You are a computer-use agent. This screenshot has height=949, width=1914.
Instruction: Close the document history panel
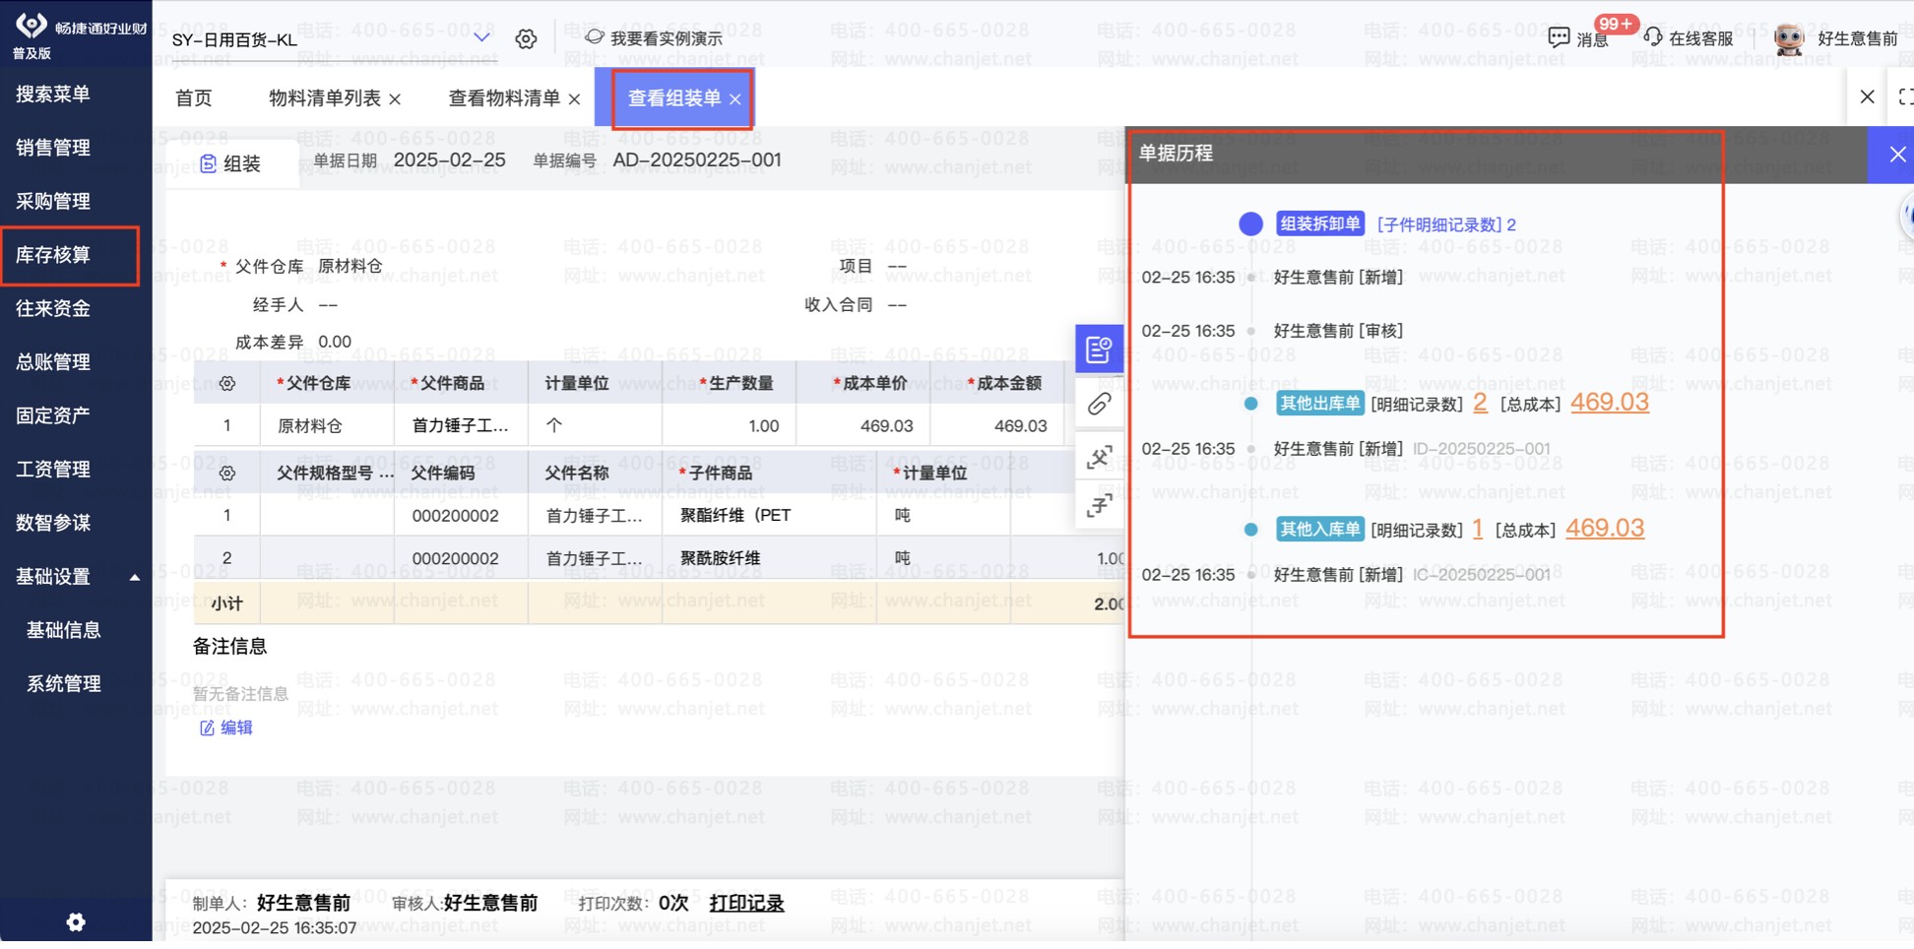click(x=1896, y=155)
